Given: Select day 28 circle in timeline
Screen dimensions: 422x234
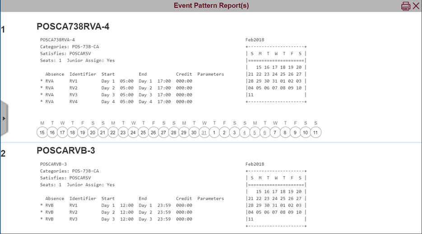Looking at the screenshot, I should 174,132.
